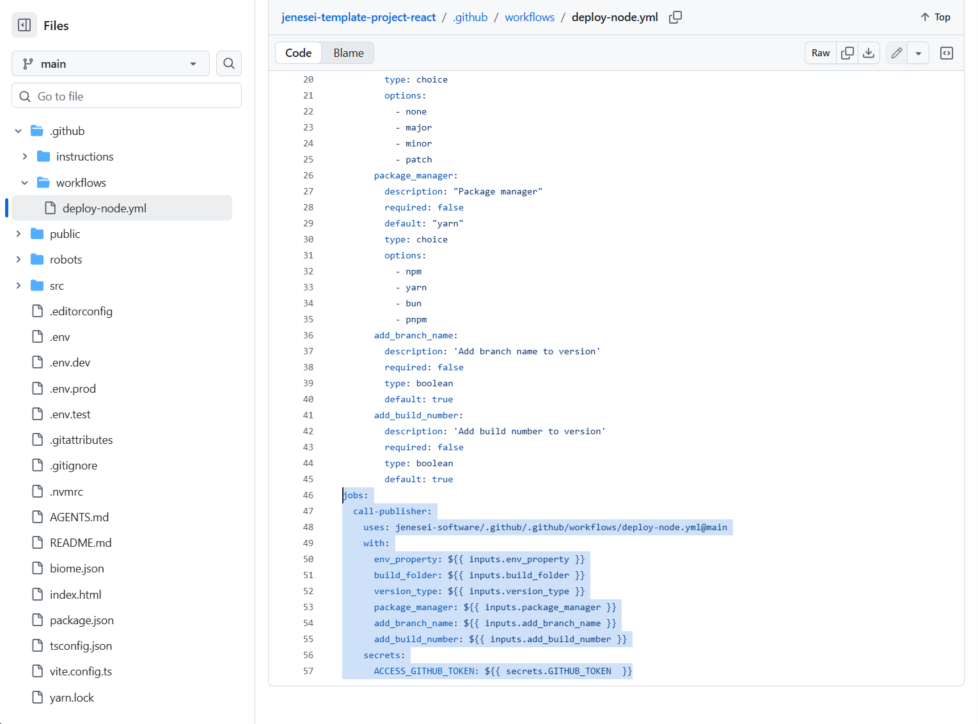The image size is (978, 724).
Task: Select deploy-node.yml in file tree
Action: 122,208
